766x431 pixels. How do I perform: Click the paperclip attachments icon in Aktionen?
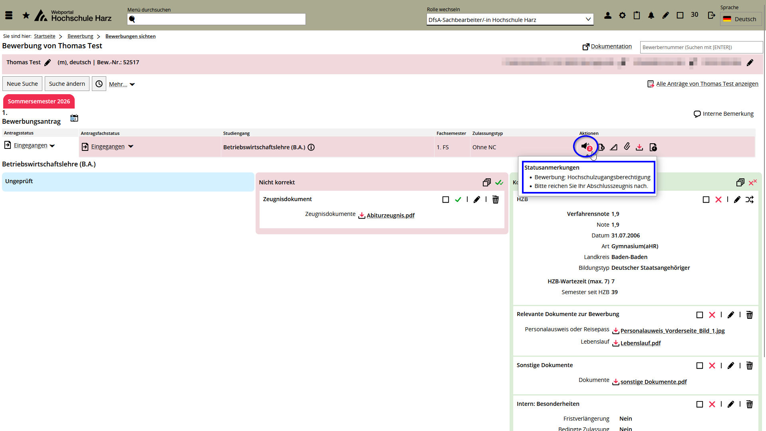pyautogui.click(x=627, y=147)
